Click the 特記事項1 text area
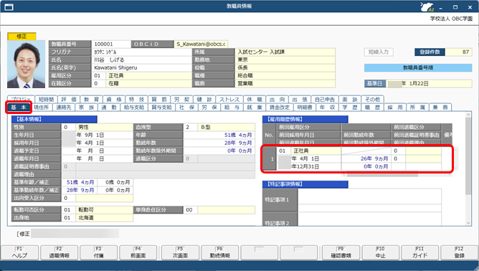 pyautogui.click(x=369, y=200)
